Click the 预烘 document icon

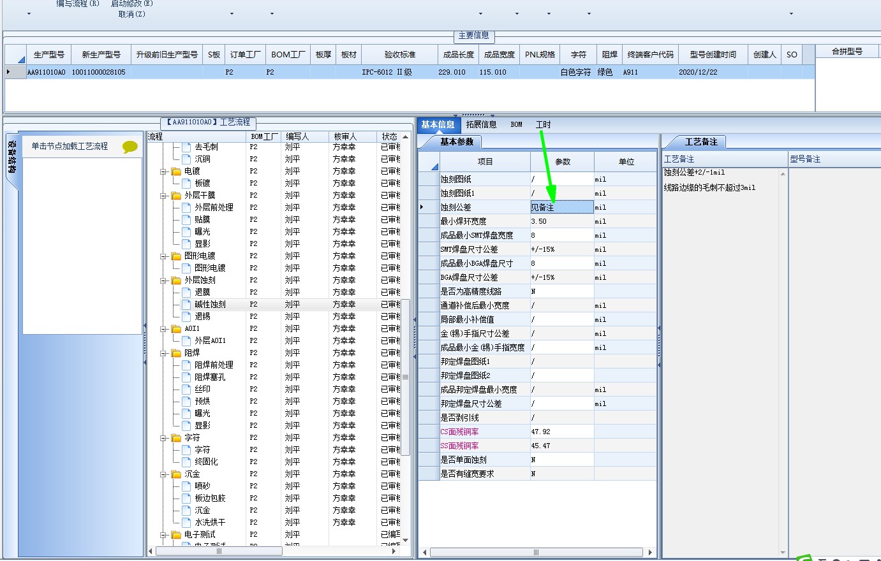(186, 402)
